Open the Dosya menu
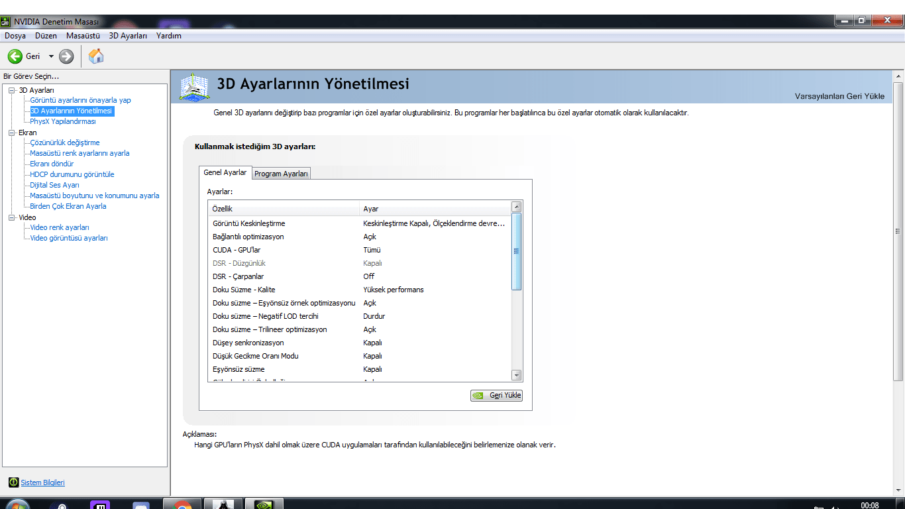This screenshot has width=905, height=509. coord(15,36)
